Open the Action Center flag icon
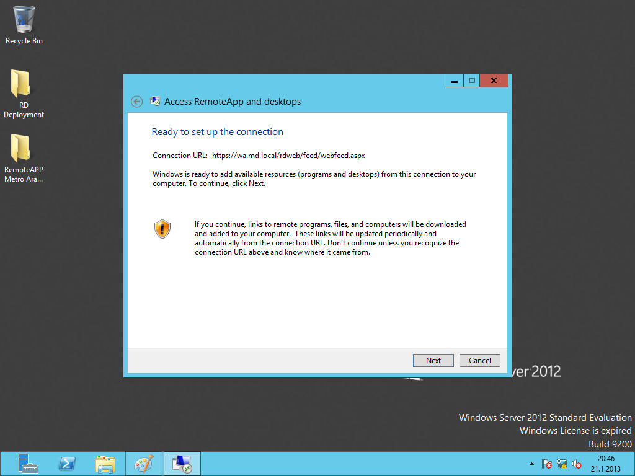Screen dimensions: 635x476 (547, 464)
